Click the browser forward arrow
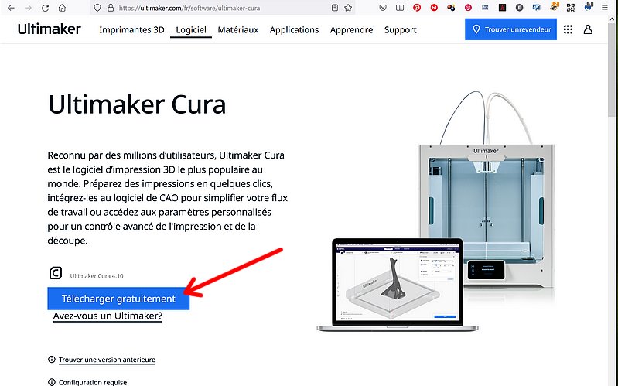This screenshot has width=618, height=386. coord(28,8)
